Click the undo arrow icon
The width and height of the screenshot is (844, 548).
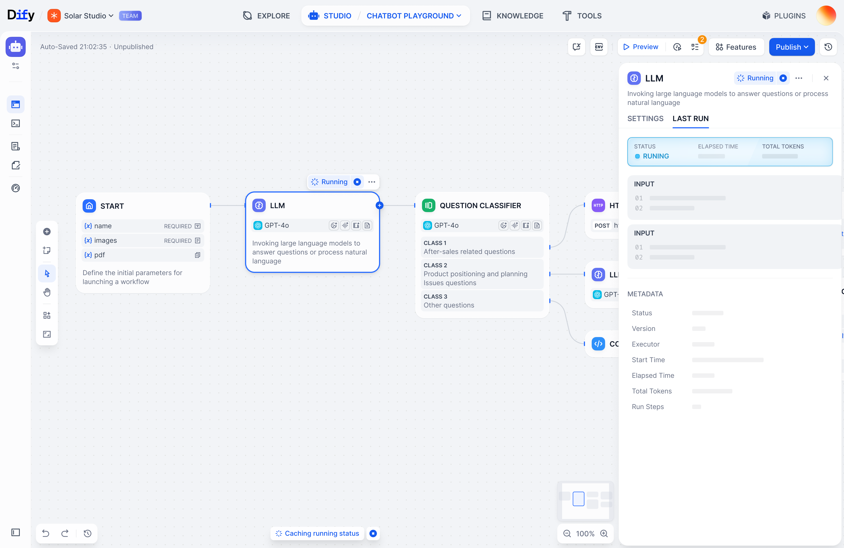coord(46,533)
